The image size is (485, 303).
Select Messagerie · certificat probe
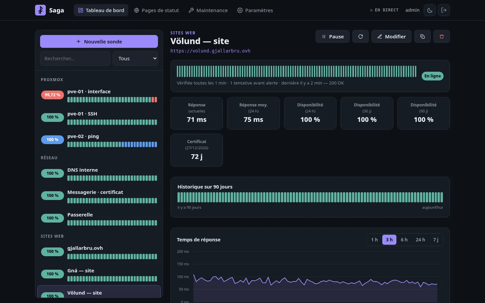(99, 196)
